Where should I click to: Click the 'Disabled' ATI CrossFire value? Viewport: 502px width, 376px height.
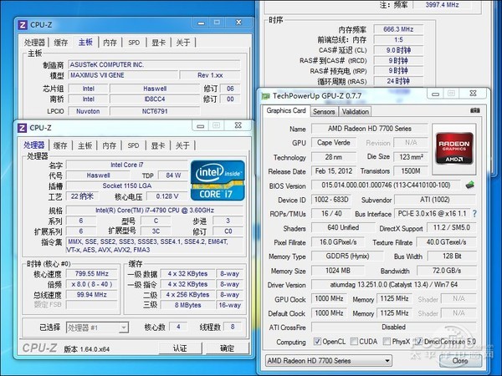point(394,327)
